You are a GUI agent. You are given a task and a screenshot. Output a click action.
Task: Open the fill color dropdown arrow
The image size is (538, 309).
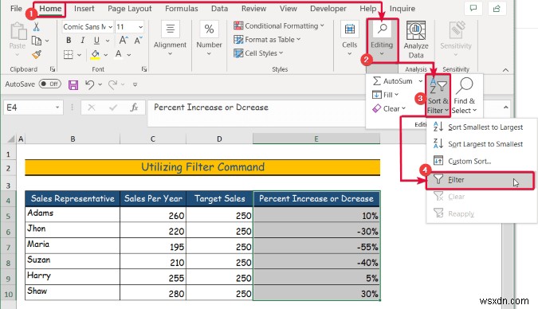coord(106,55)
